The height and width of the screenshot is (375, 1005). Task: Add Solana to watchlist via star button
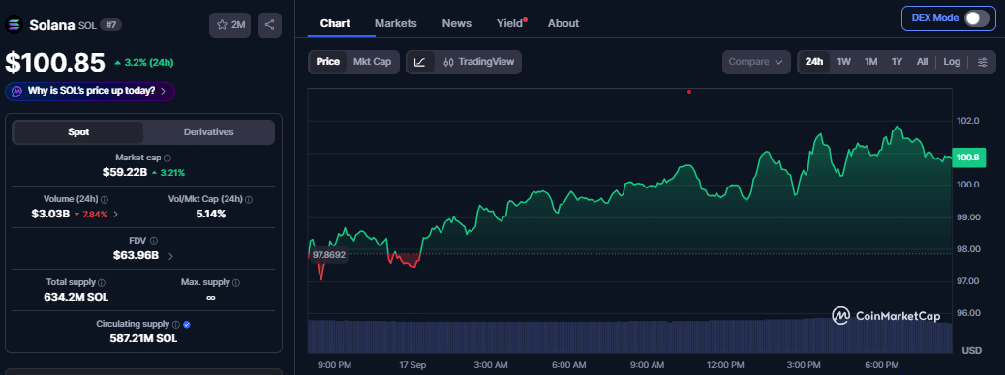[x=230, y=25]
